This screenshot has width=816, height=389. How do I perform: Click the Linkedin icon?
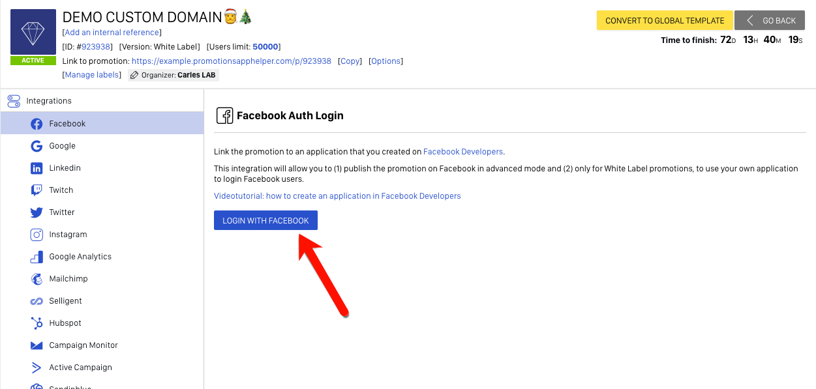click(37, 168)
